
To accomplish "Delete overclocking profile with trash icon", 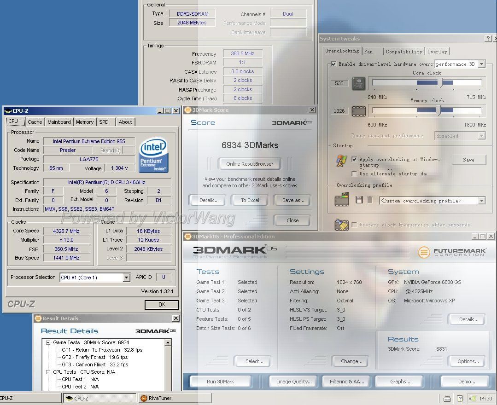I will (x=369, y=200).
